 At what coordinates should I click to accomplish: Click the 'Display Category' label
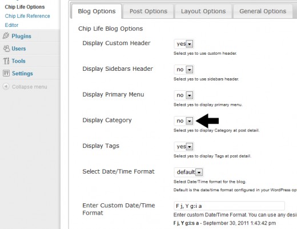107,120
